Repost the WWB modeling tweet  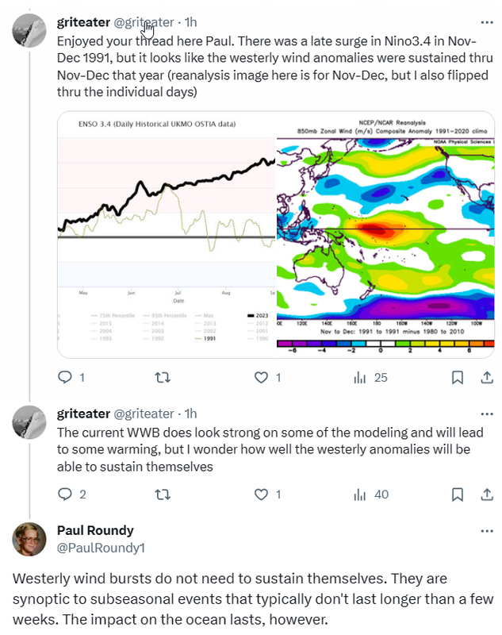[163, 494]
